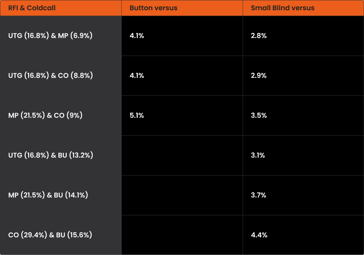Select empty Button versus cell in CO & BU row
364x255 pixels.
[182, 235]
